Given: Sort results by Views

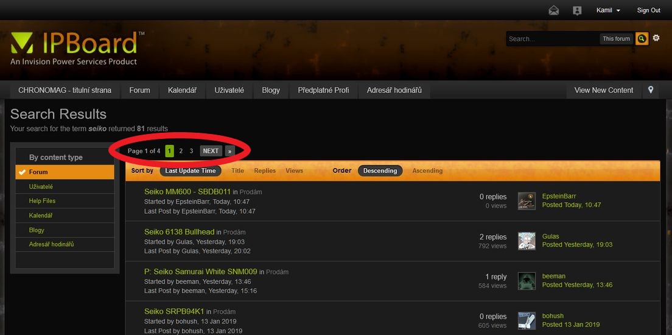Looking at the screenshot, I should pyautogui.click(x=295, y=171).
